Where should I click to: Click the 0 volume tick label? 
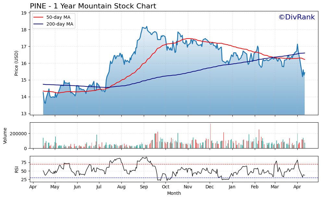click(25, 149)
